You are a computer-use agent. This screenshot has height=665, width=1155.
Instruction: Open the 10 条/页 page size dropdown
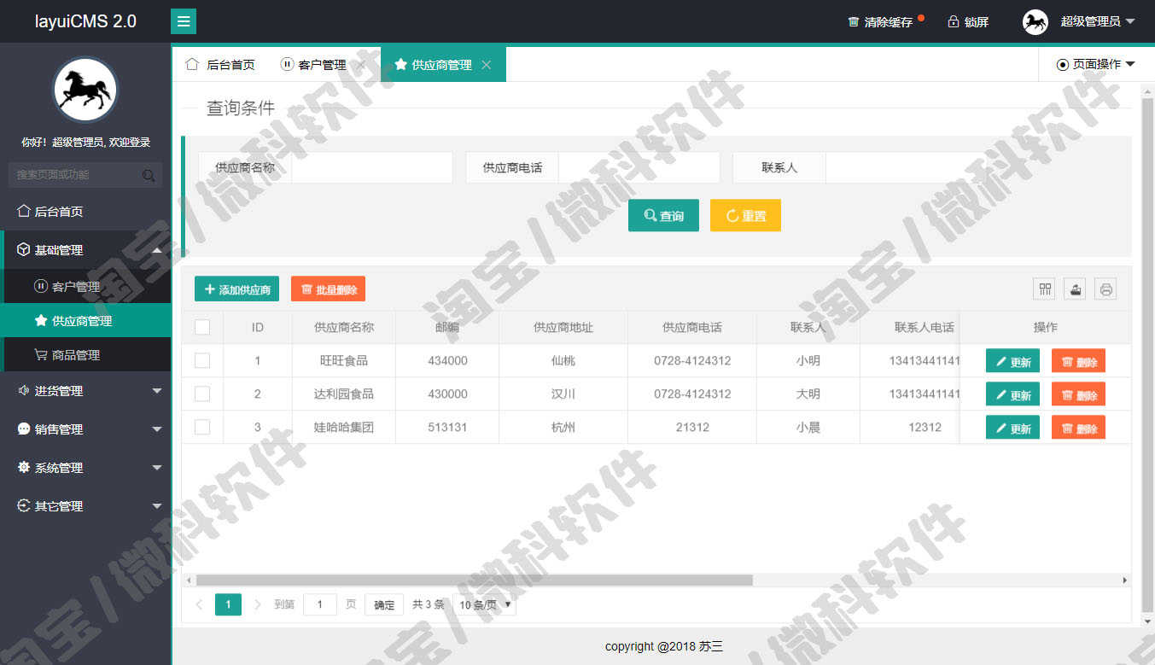click(484, 604)
